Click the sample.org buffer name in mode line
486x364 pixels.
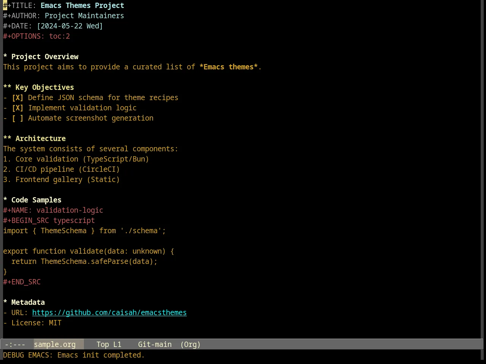[x=55, y=345]
